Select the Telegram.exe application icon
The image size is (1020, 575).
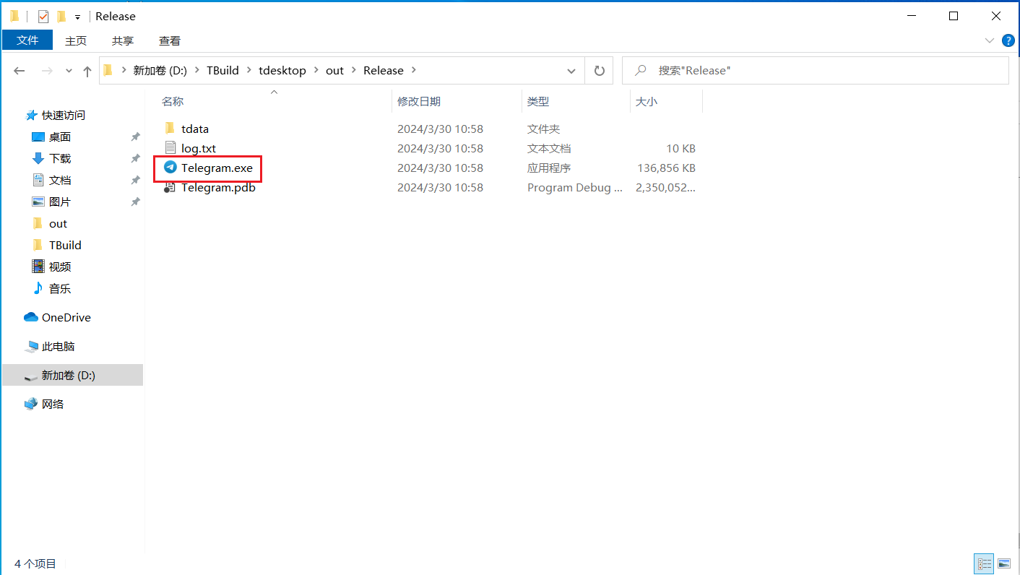click(x=170, y=168)
